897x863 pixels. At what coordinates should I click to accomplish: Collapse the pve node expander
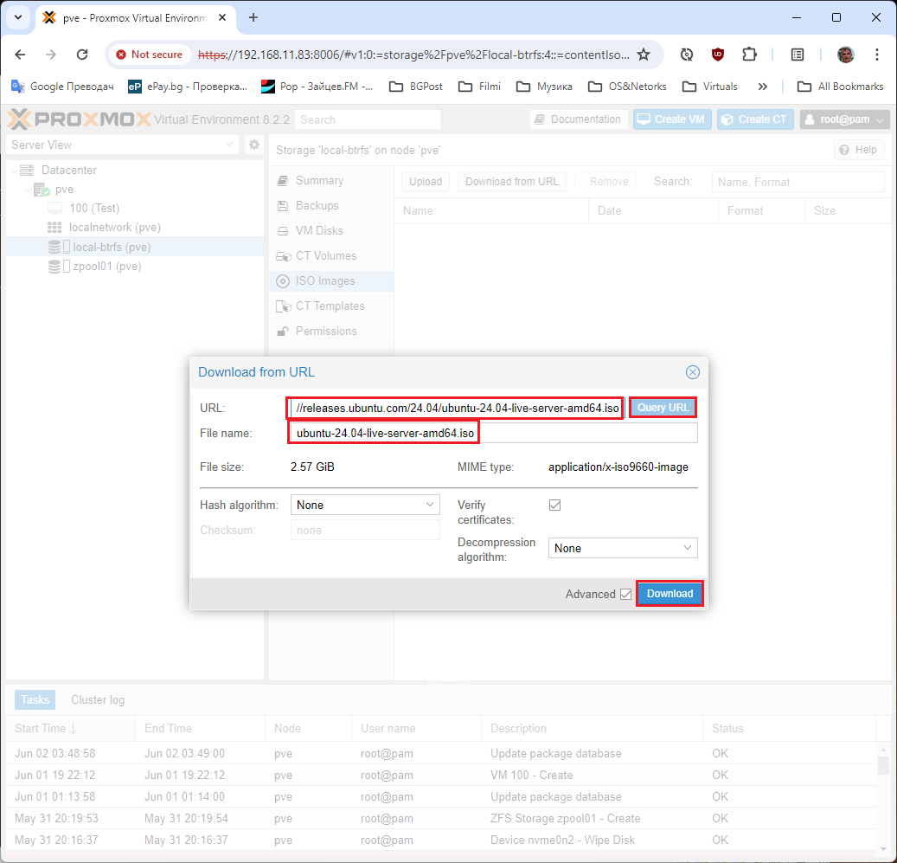pos(28,190)
